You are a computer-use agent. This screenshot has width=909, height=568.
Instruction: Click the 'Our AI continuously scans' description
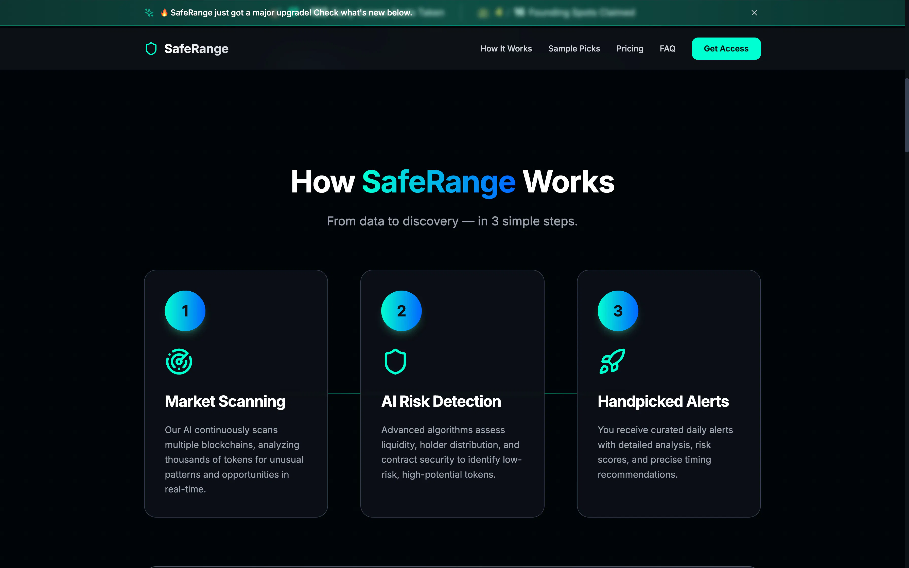coord(234,459)
